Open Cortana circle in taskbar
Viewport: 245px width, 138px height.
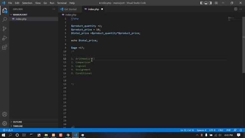point(17,135)
